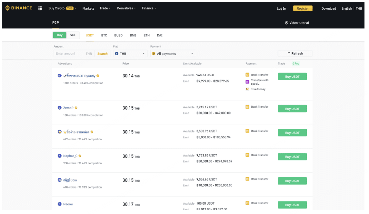Click ณัฏฐ์ Coin advertiser avatar icon
This screenshot has height=214, width=369.
click(60, 180)
